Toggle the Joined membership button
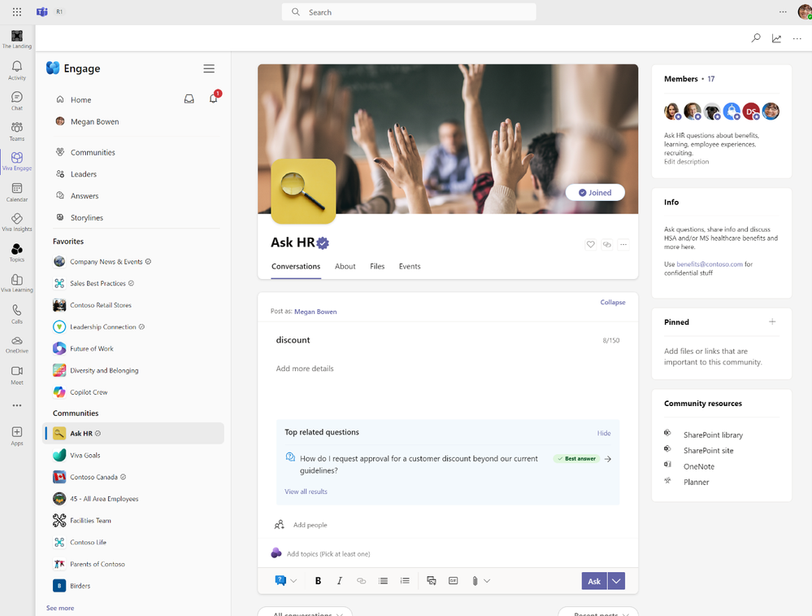Screen dimensions: 812x616 (x=595, y=192)
